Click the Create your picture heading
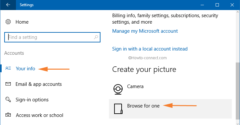 pos(144,70)
